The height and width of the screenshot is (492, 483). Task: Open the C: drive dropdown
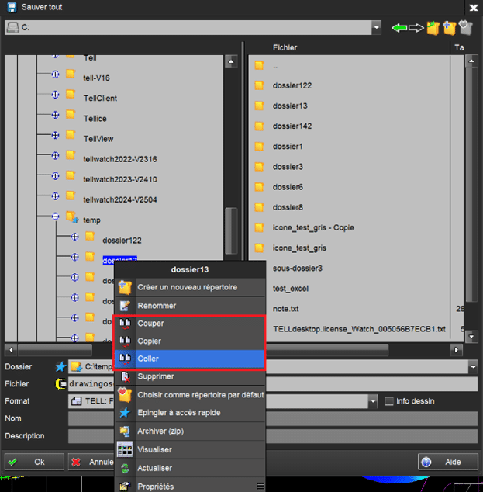point(376,28)
